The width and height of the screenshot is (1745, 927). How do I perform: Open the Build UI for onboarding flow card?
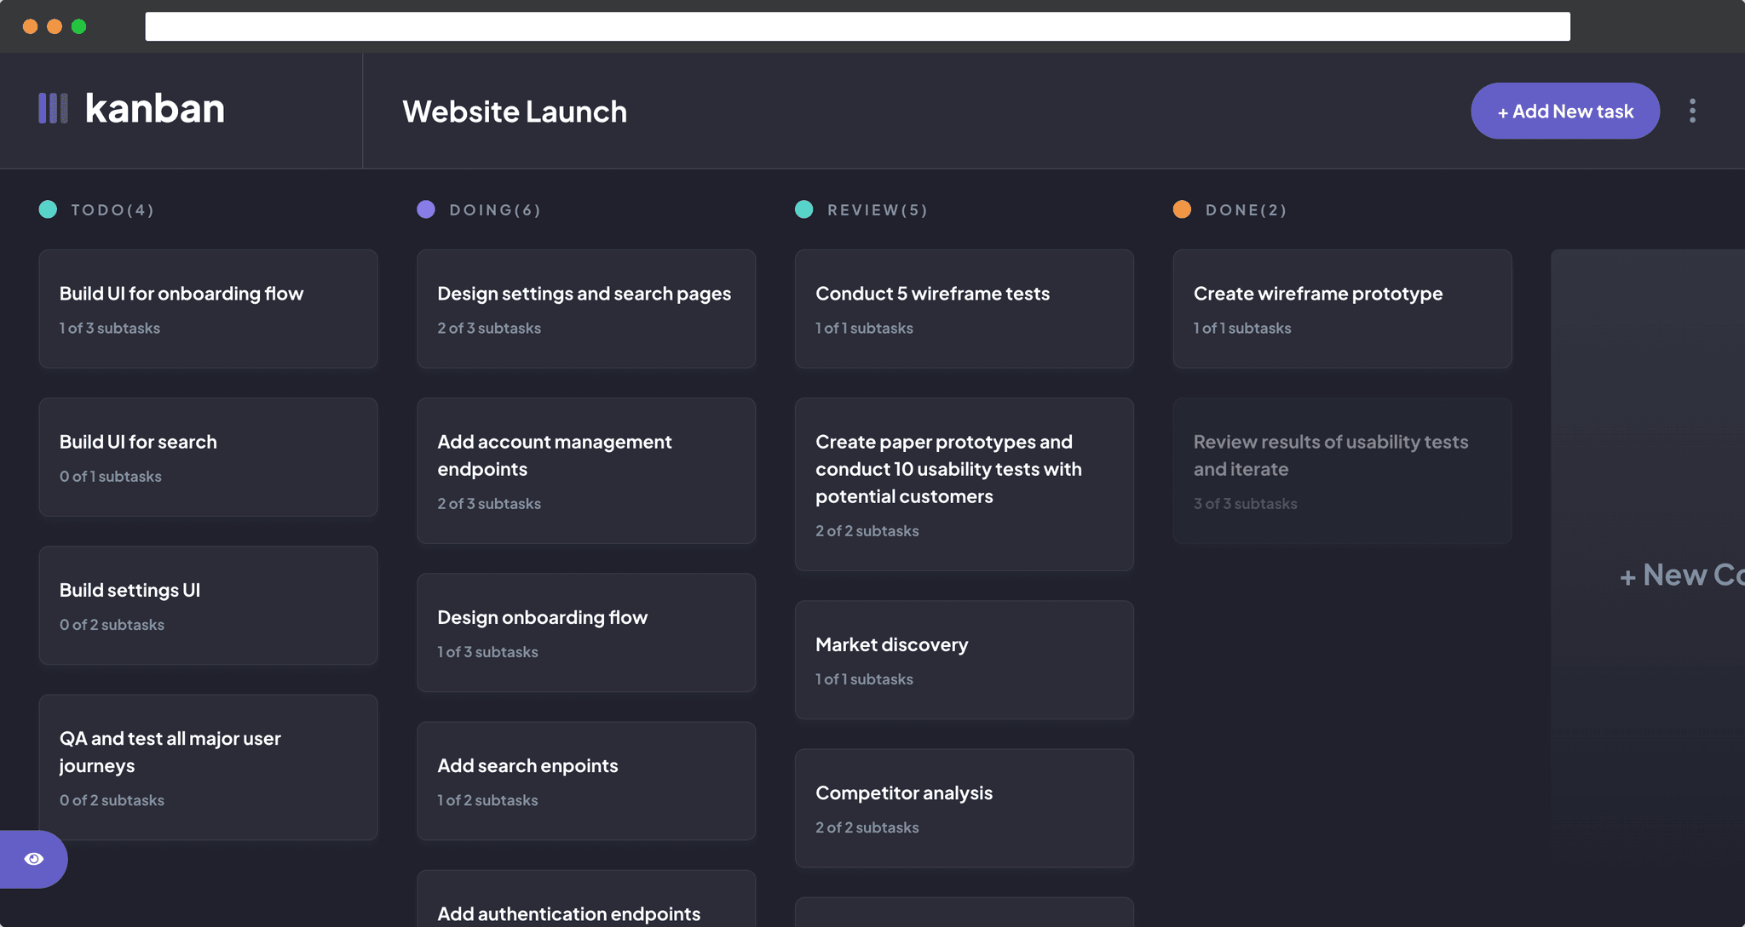(x=208, y=309)
